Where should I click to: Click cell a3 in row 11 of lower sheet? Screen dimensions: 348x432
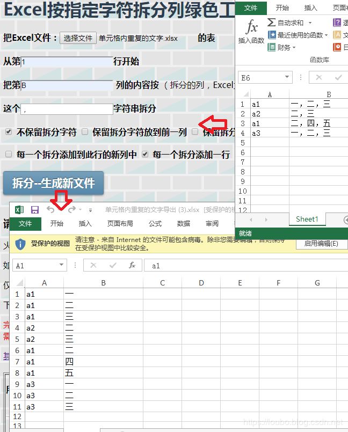(x=45, y=407)
